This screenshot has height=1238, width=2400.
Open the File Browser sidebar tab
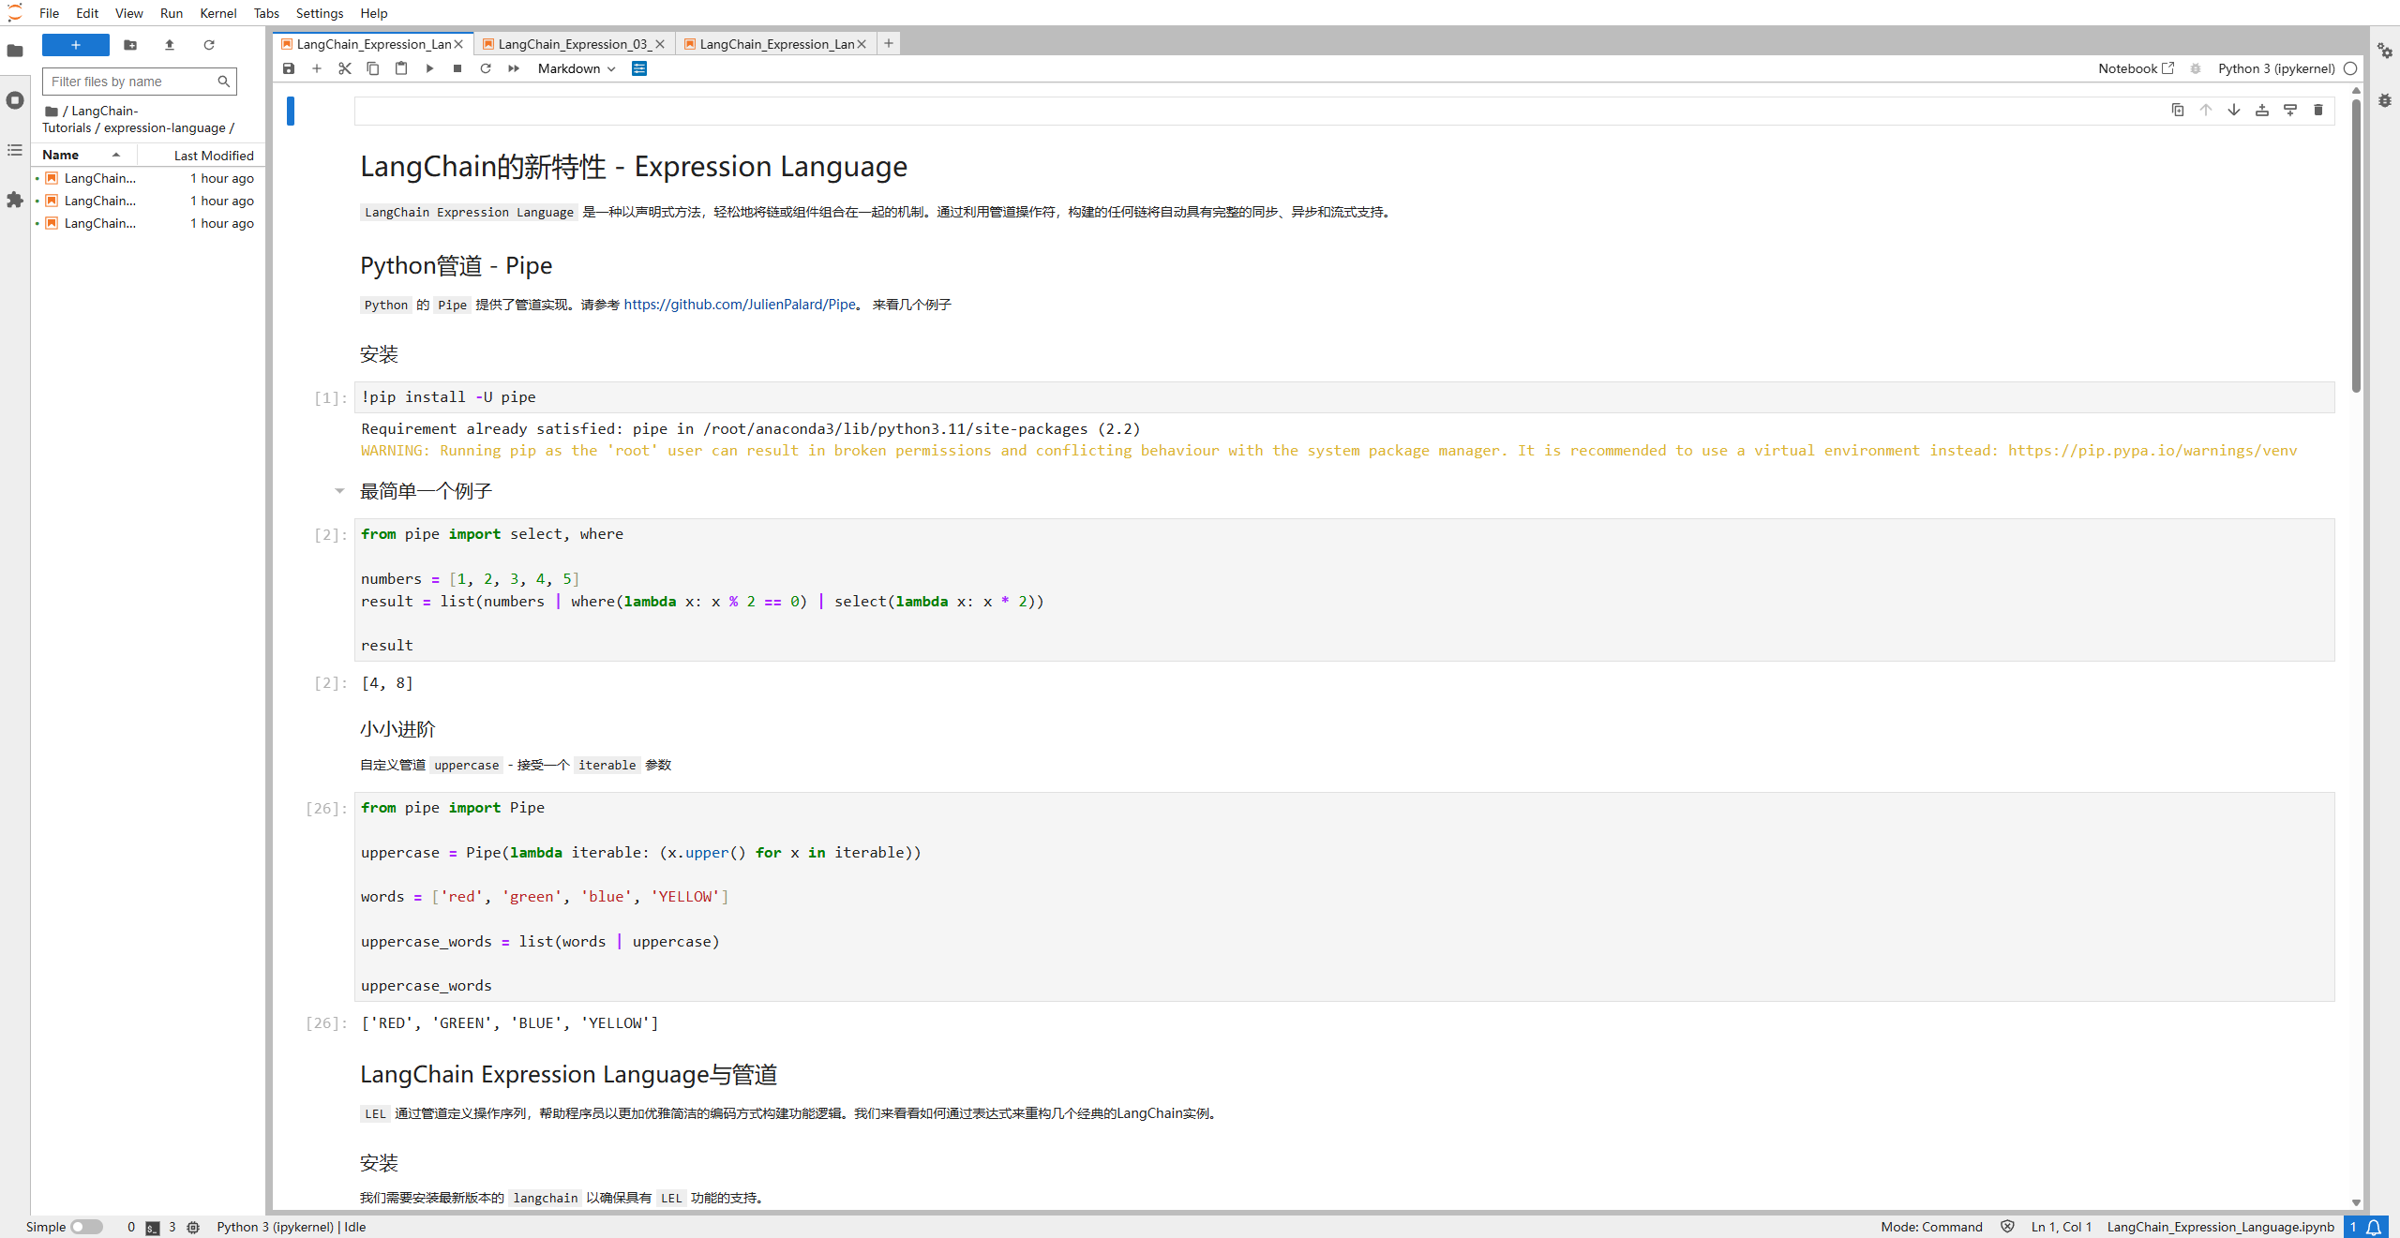15,51
